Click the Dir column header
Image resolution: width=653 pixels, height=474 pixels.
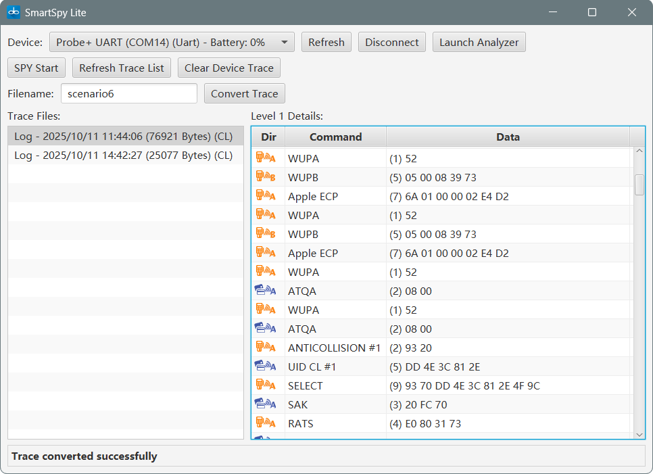click(x=268, y=137)
